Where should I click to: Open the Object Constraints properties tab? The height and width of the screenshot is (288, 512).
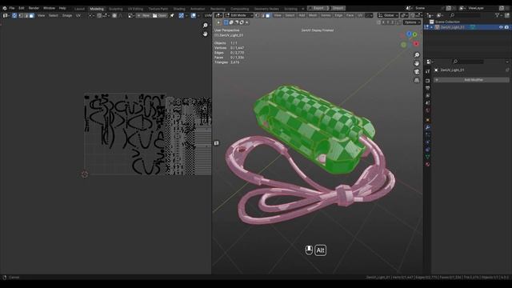click(x=428, y=150)
